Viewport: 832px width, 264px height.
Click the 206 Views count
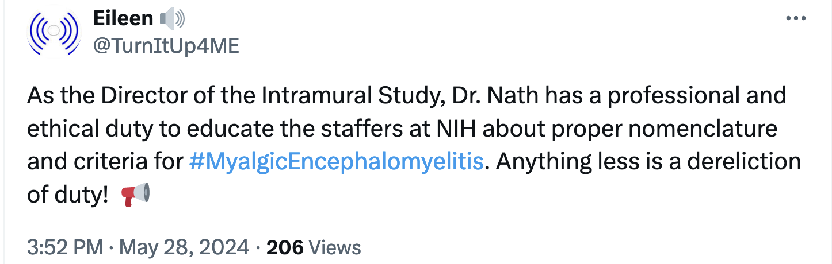[285, 247]
